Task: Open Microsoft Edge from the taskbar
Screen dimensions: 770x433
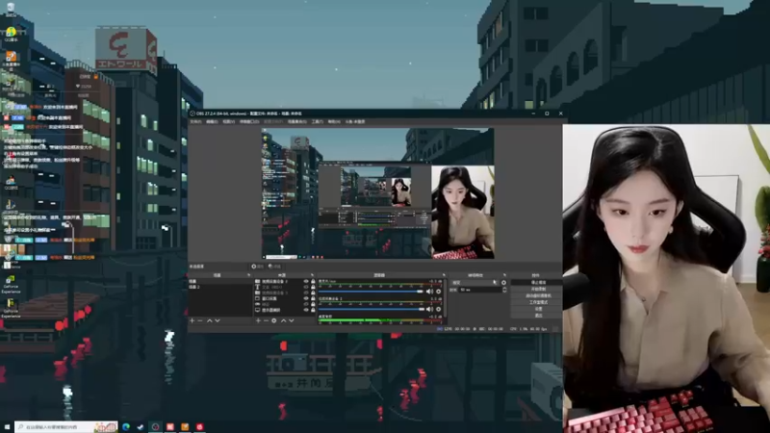Action: pos(126,427)
